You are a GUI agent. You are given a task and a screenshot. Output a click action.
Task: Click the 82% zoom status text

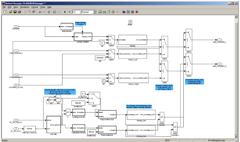pyautogui.click(x=168, y=140)
